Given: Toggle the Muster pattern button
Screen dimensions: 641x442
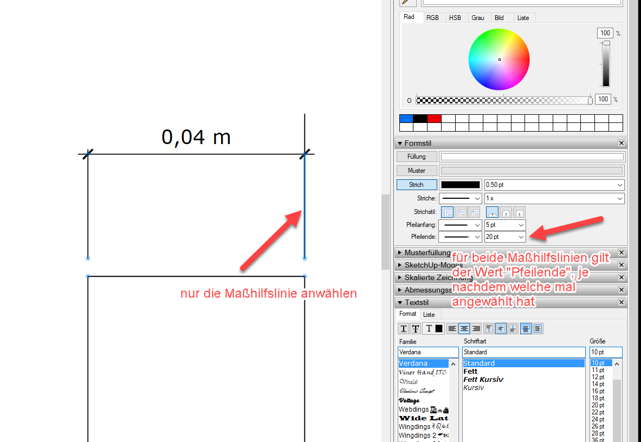Looking at the screenshot, I should (x=416, y=171).
